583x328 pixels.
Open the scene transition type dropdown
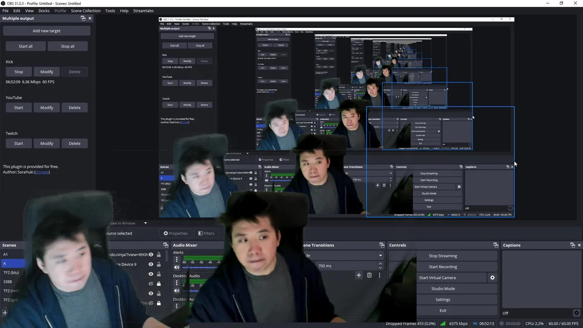380,256
